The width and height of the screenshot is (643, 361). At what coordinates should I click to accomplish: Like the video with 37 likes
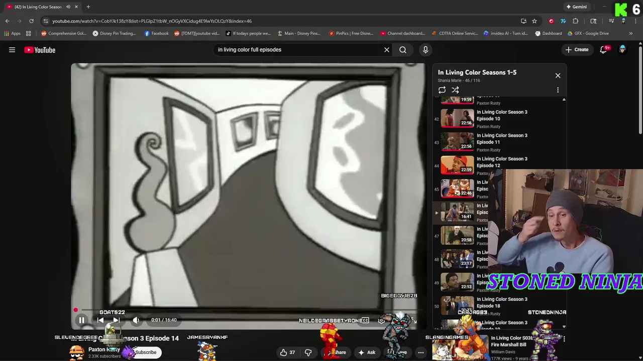[288, 352]
